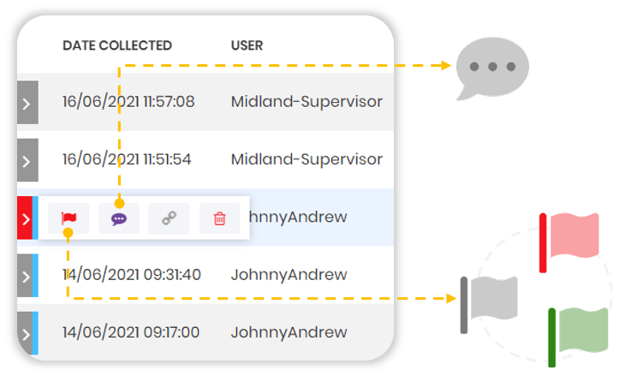Click the red flag icon in row toolbar
The width and height of the screenshot is (619, 376).
coord(68,218)
